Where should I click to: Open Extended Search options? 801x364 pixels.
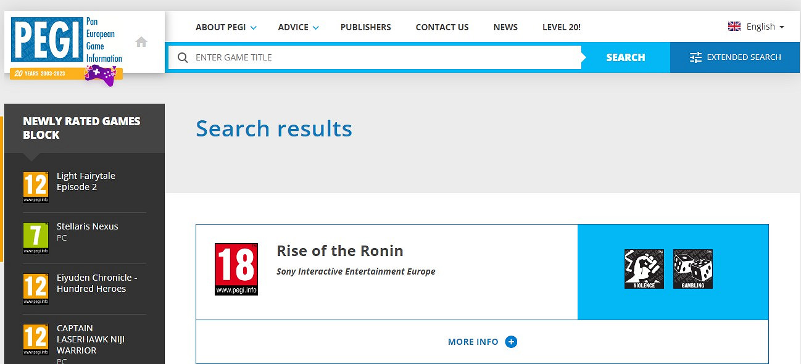tap(735, 57)
